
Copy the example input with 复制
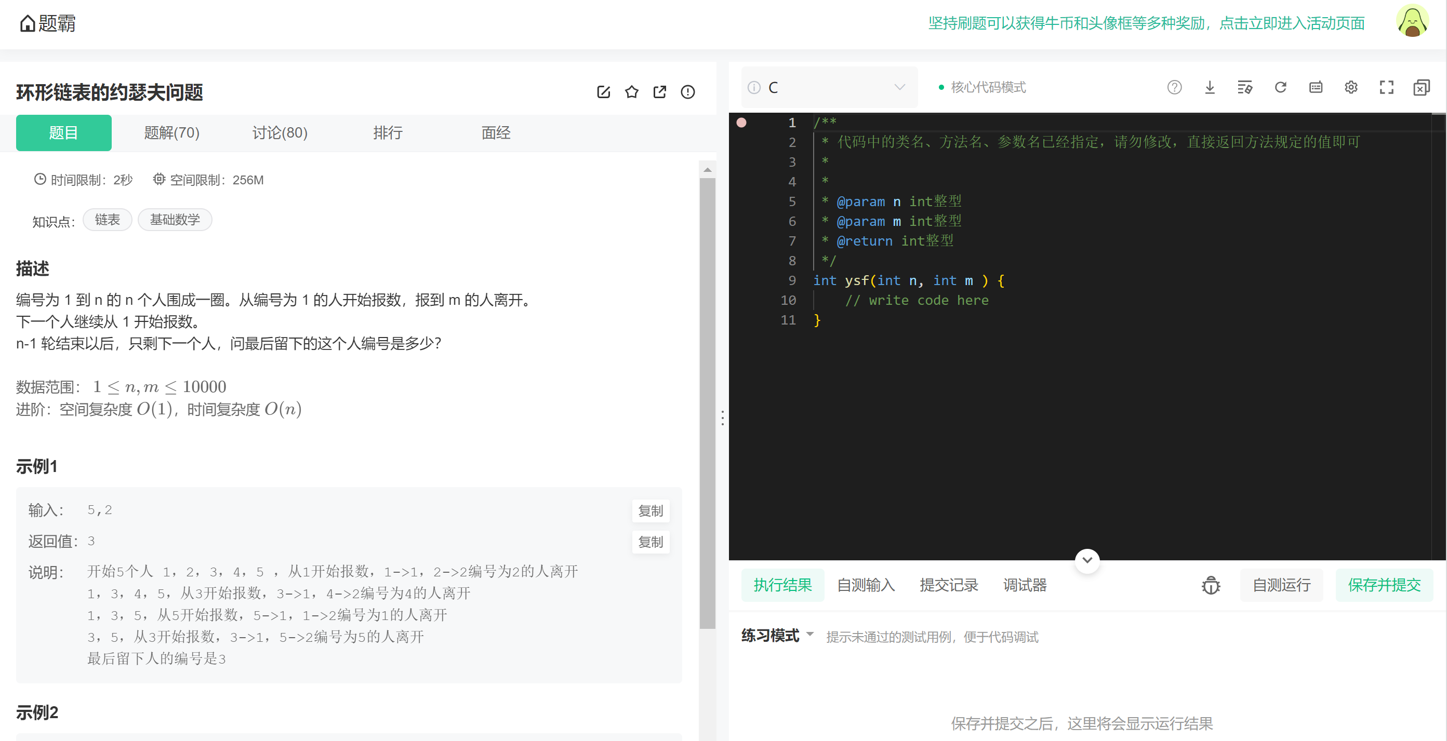651,511
